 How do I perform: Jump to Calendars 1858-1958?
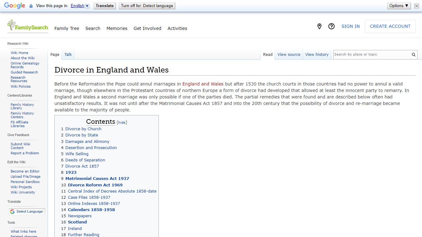point(91,210)
